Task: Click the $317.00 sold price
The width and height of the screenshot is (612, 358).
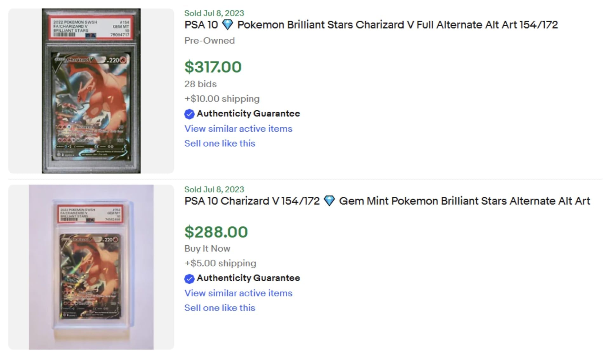Action: [213, 67]
